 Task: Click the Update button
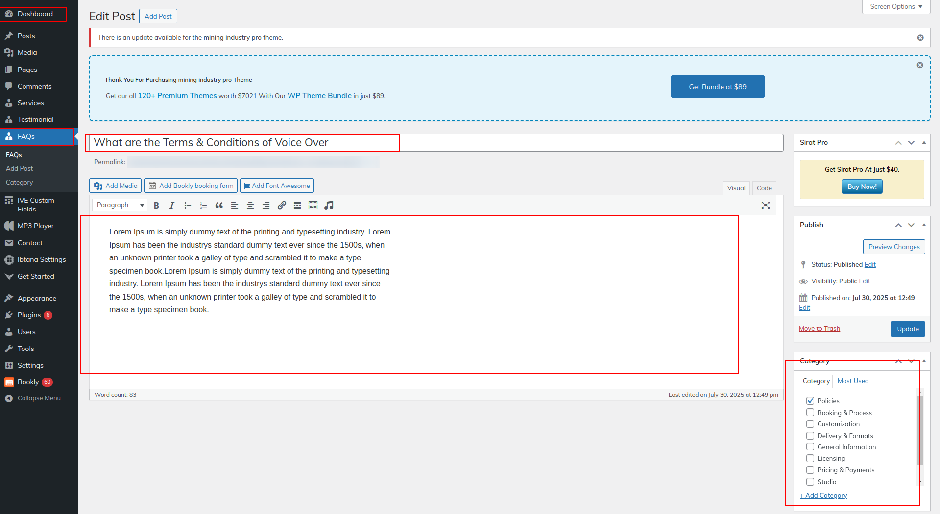[x=907, y=329]
